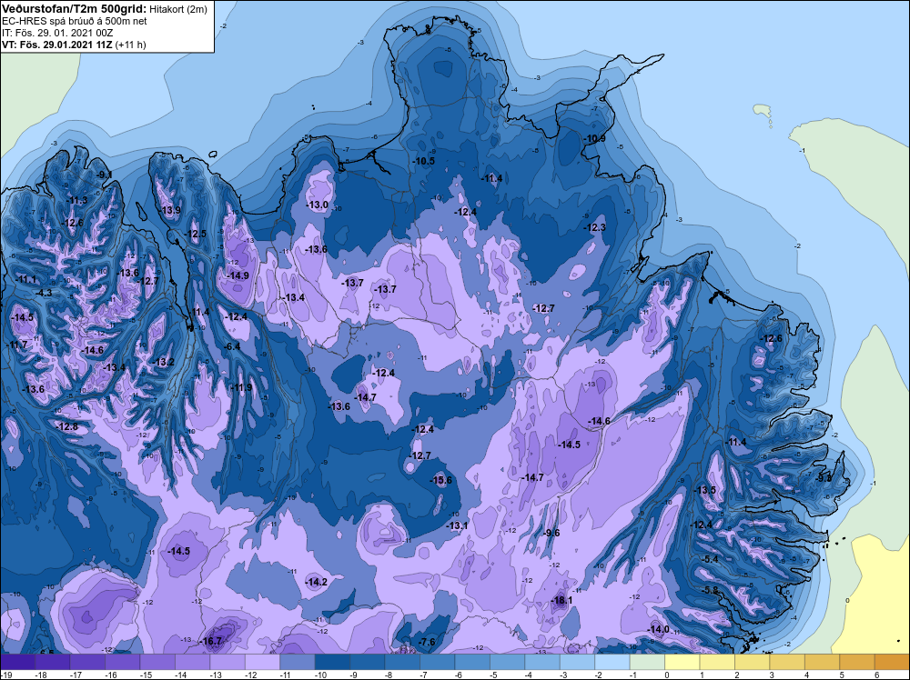Click the -19 label on the legend scale
910x680 pixels.
click(x=5, y=675)
